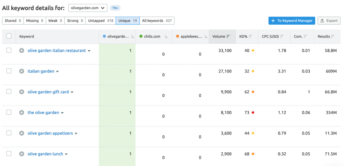The width and height of the screenshot is (346, 166).
Task: Toggle the select-all checkbox in table header
Action: [x=9, y=36]
